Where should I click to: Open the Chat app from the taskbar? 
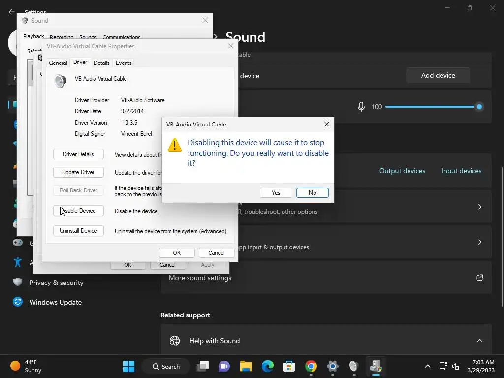224,366
